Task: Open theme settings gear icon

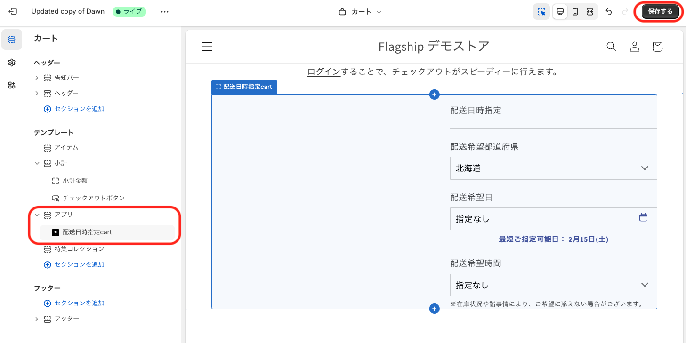Action: click(12, 63)
